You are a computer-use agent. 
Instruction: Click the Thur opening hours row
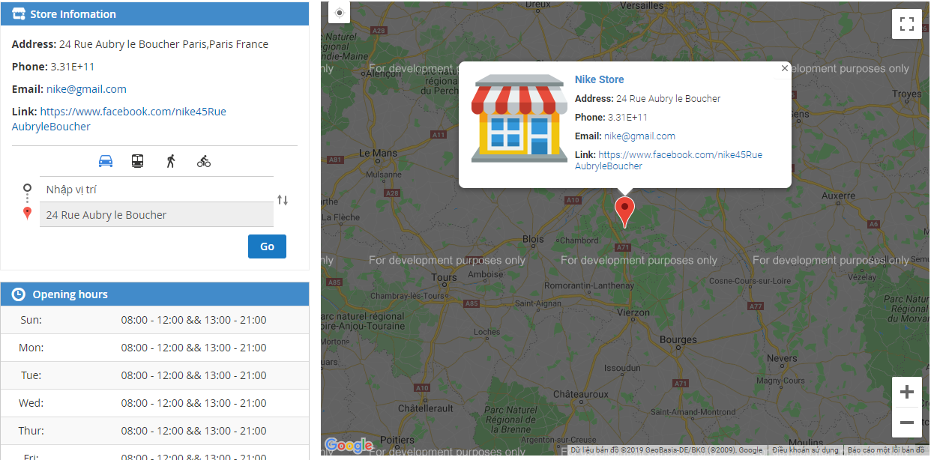tap(154, 431)
